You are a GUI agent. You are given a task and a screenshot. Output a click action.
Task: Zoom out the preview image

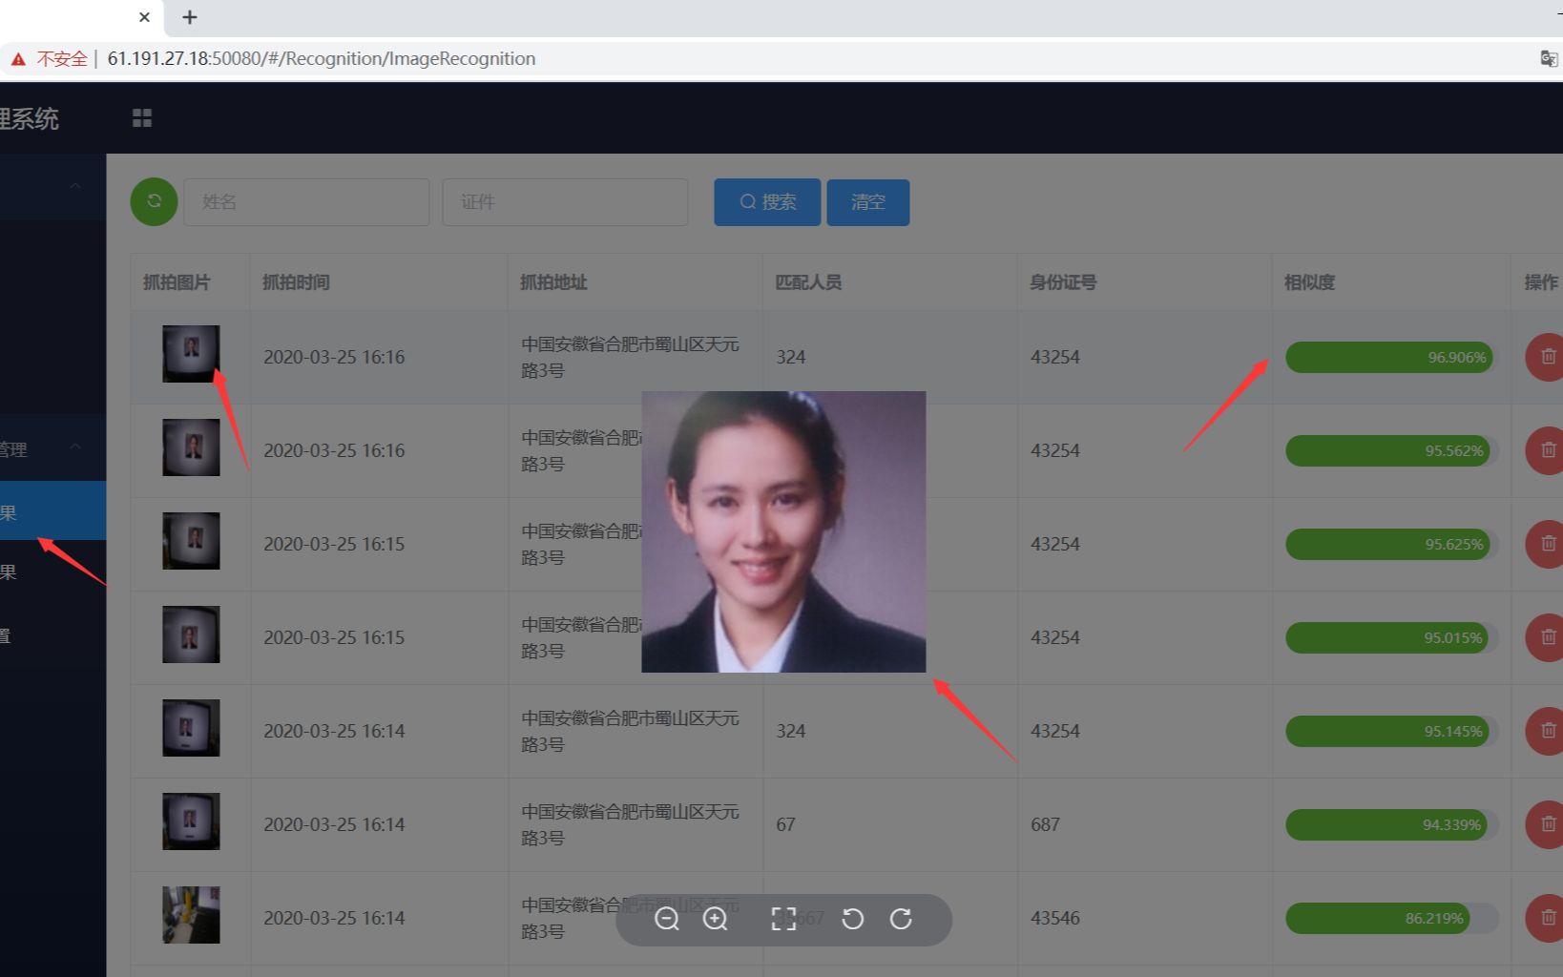tap(667, 919)
